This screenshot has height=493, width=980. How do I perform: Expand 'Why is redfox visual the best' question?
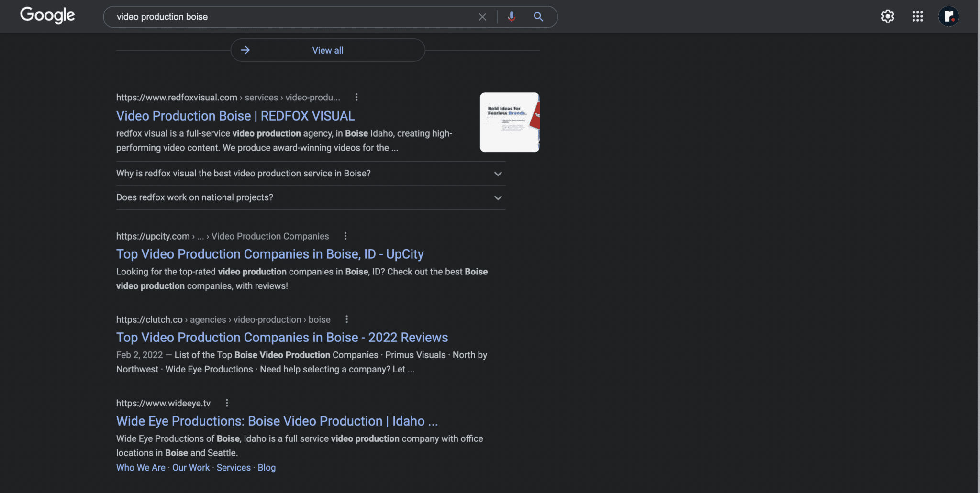[497, 174]
